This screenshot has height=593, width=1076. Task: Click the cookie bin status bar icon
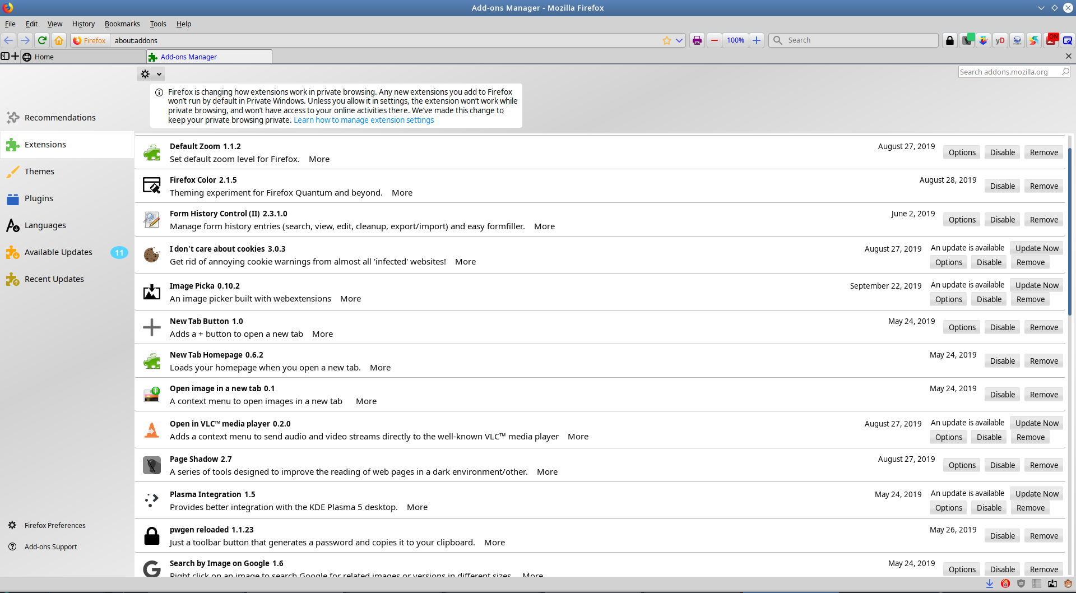click(1005, 583)
